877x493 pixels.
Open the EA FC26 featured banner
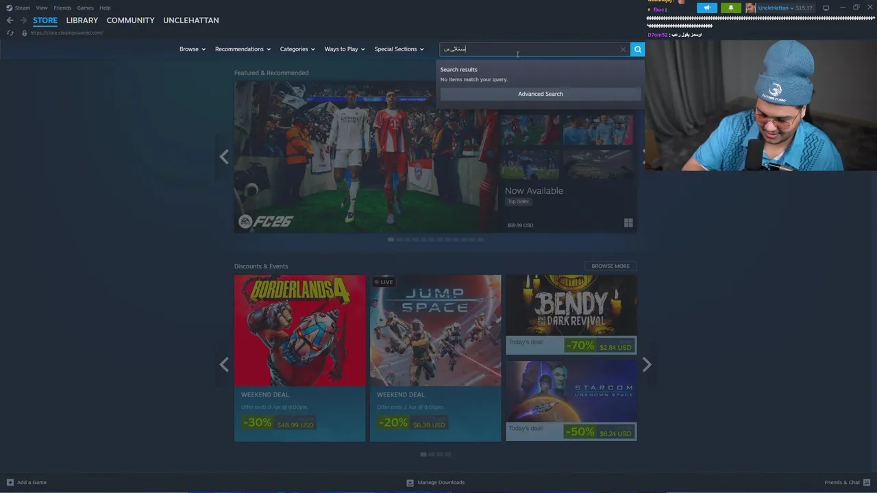[367, 157]
